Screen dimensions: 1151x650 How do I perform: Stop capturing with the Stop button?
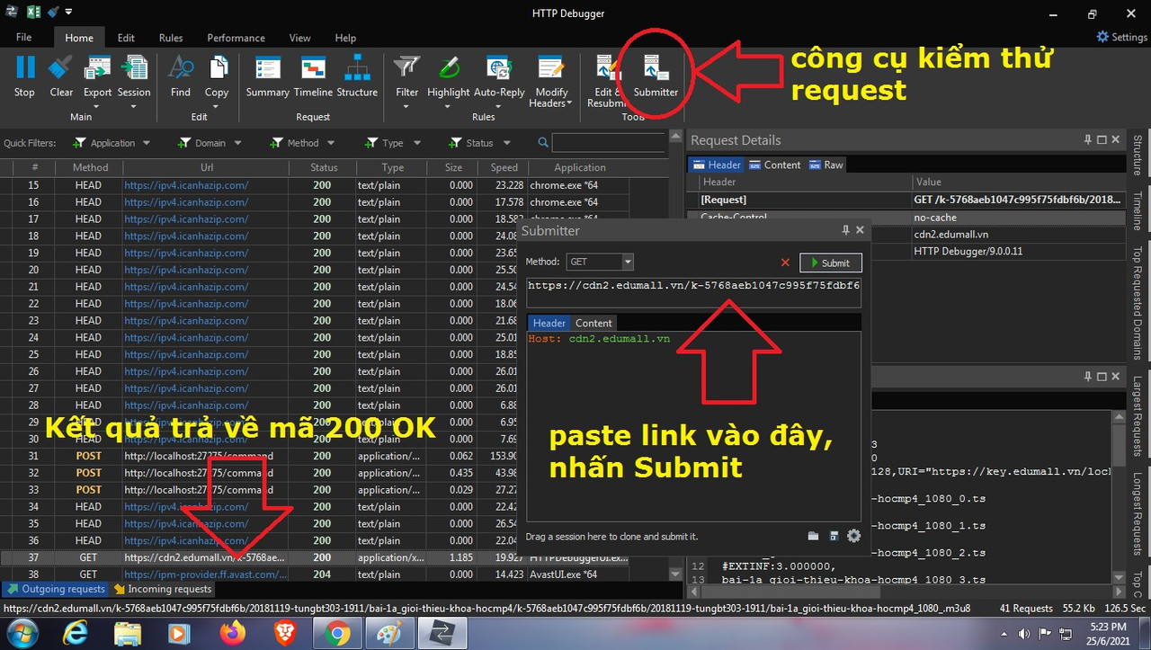[25, 76]
